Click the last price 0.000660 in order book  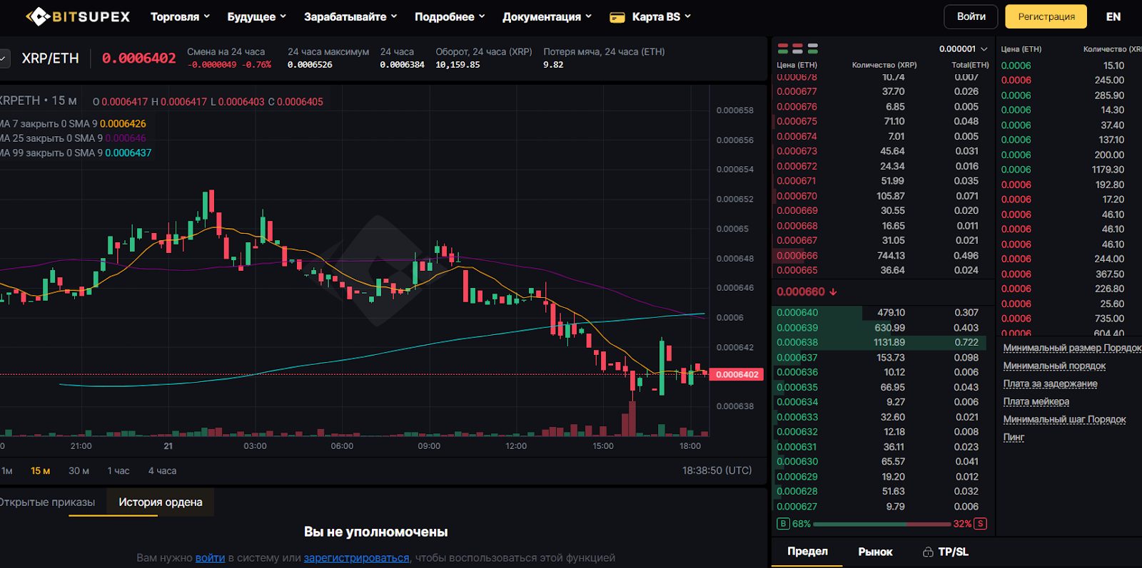[800, 291]
